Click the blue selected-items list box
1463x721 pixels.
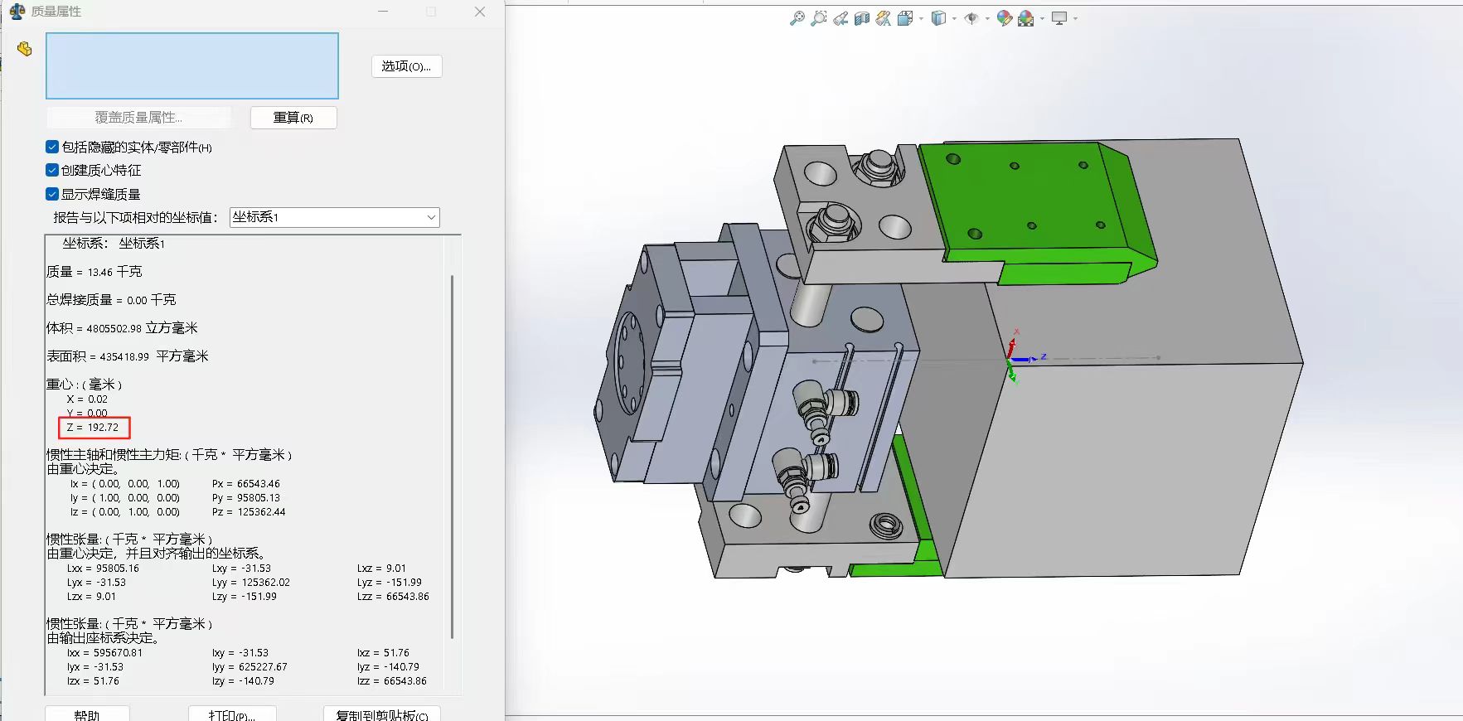click(192, 66)
